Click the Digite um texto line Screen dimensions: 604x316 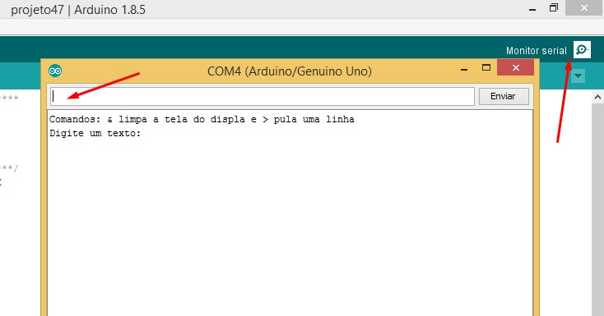pyautogui.click(x=95, y=134)
